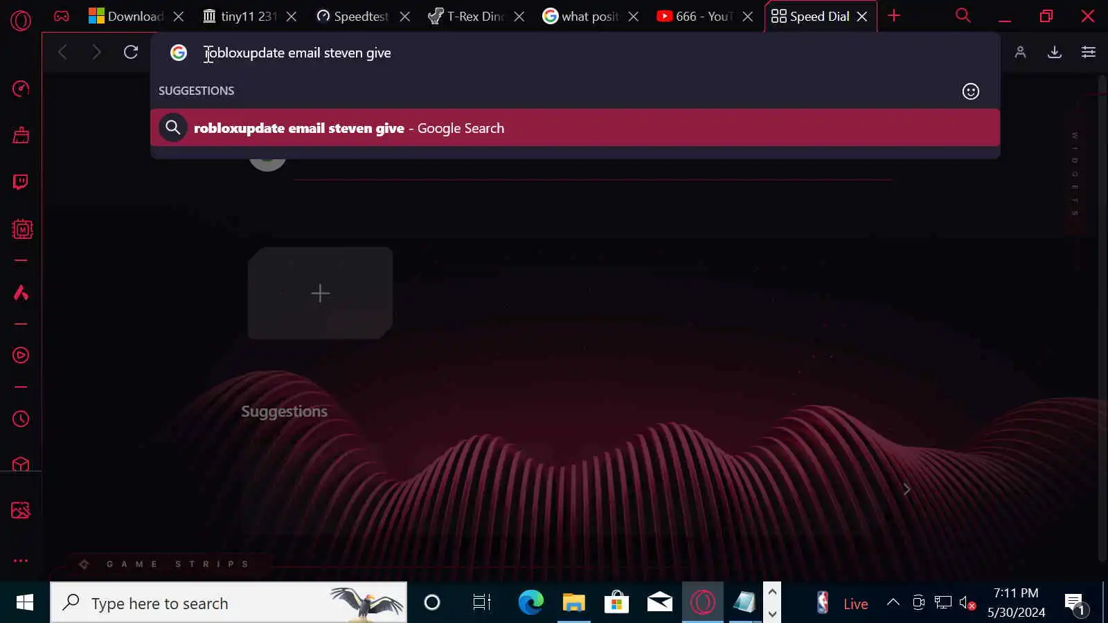This screenshot has height=623, width=1108.
Task: Select the Speed Dial tab
Action: [x=810, y=16]
